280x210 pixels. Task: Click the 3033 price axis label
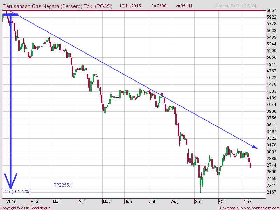tap(272, 152)
